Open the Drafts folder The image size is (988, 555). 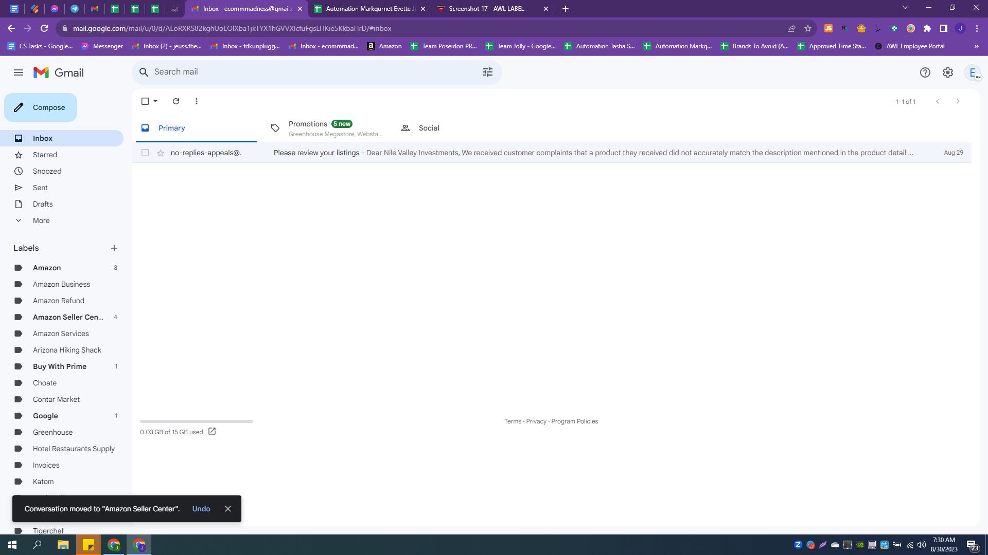point(62,204)
